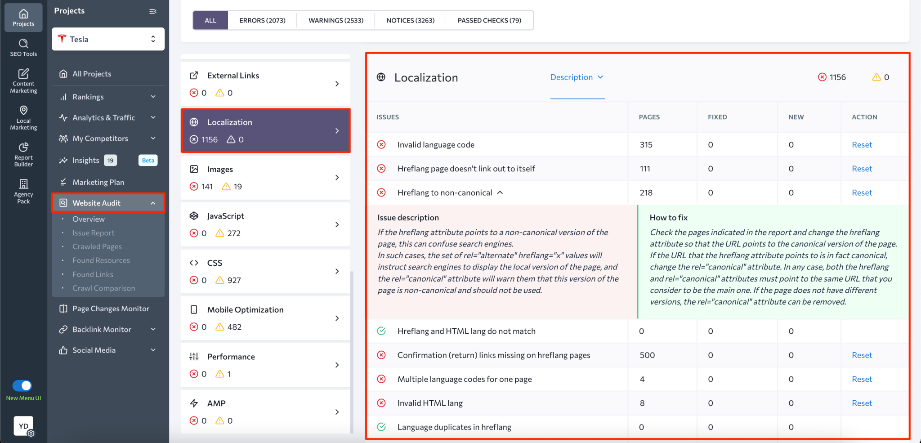Open Content Marketing from the sidebar
This screenshot has width=921, height=443.
click(23, 80)
